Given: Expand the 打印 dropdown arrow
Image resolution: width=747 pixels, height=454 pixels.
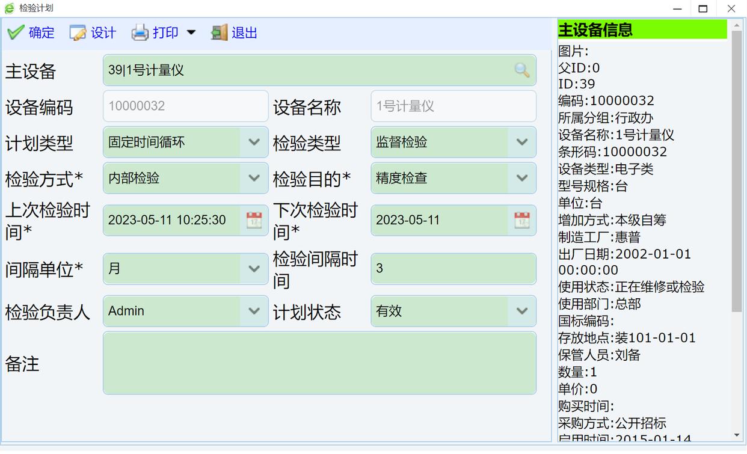Looking at the screenshot, I should pos(191,32).
